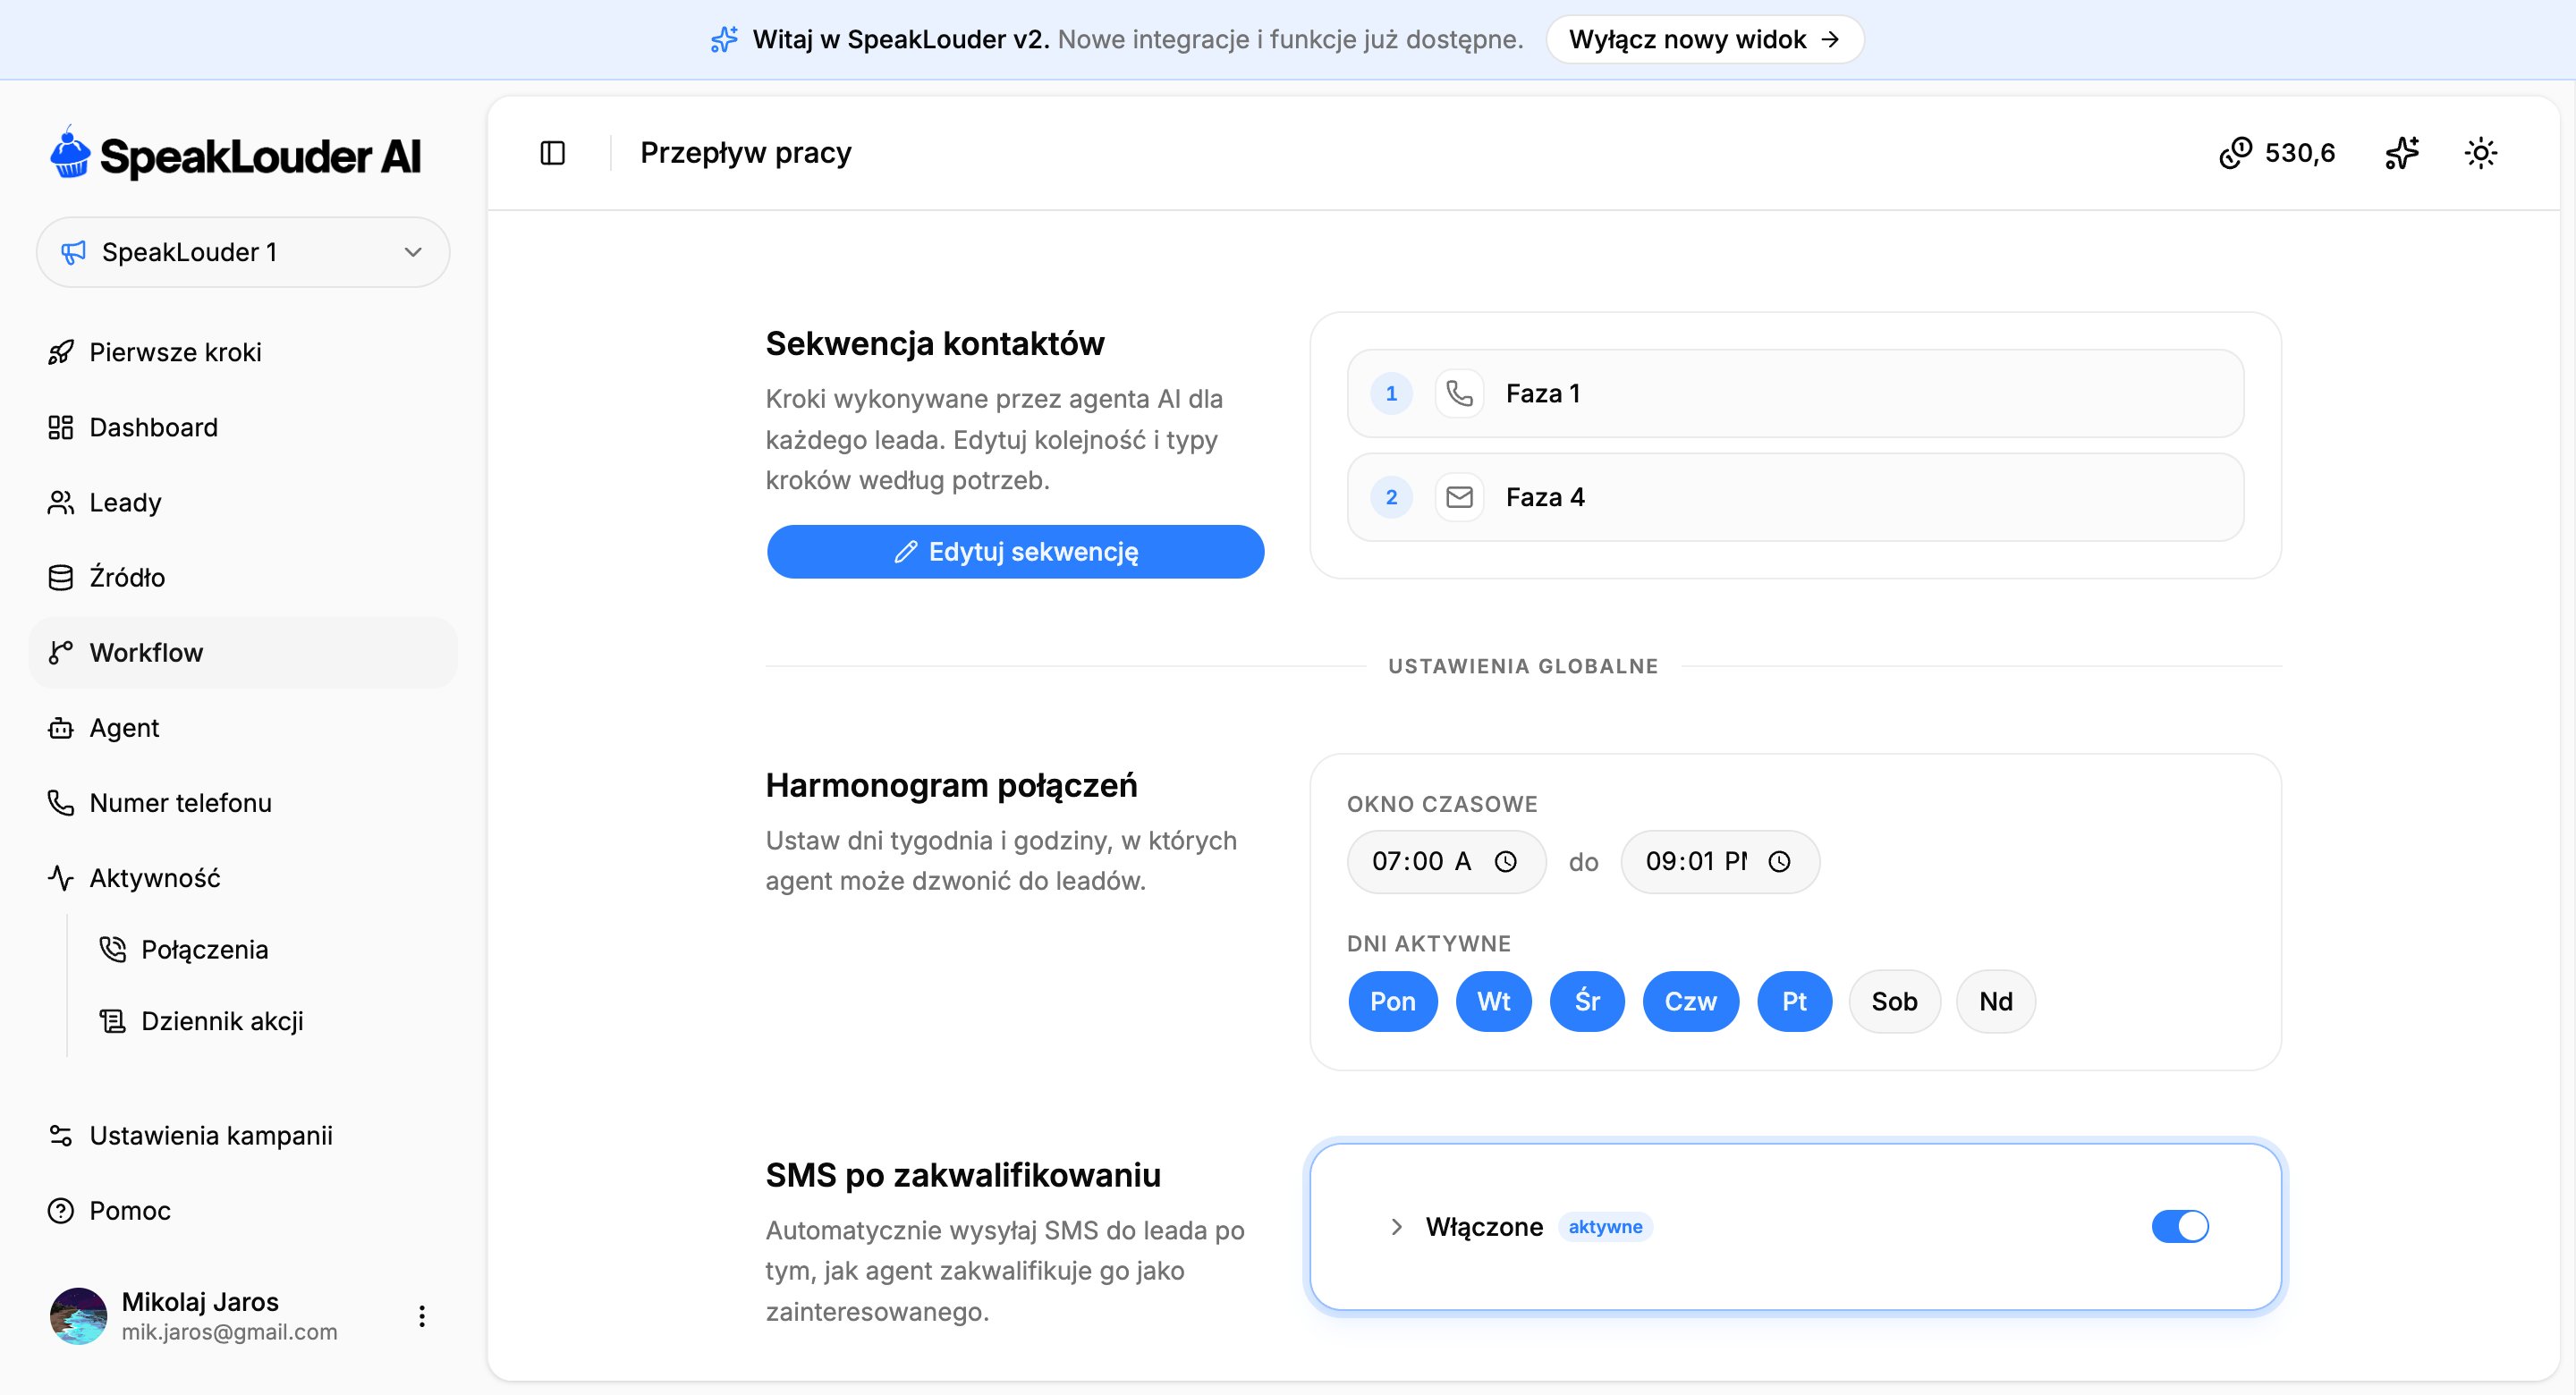Click the 530,6 credits value
Screen dimensions: 2576x1395
coord(2300,153)
